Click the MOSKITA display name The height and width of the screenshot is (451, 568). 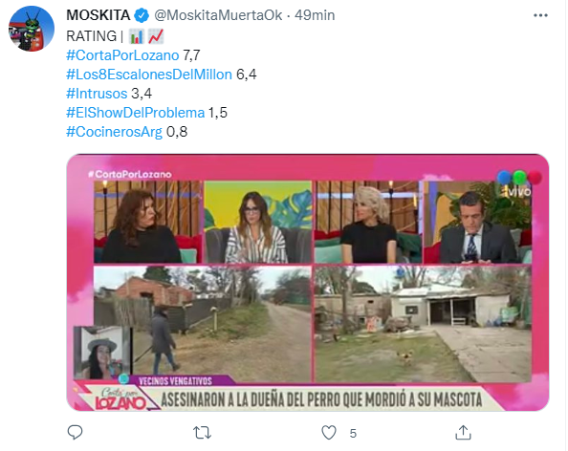click(98, 15)
